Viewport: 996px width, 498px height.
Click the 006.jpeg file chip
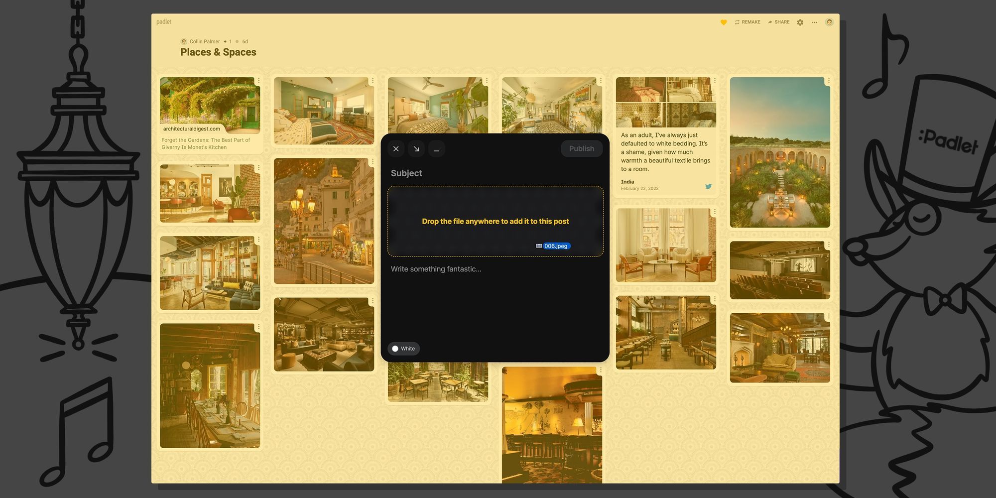(x=553, y=246)
